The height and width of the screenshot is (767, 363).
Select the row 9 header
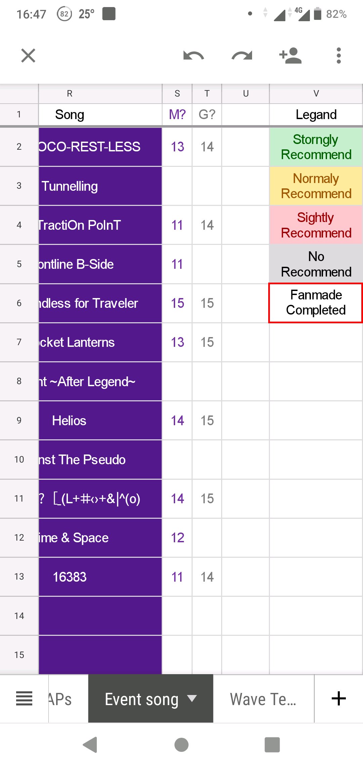click(x=19, y=420)
